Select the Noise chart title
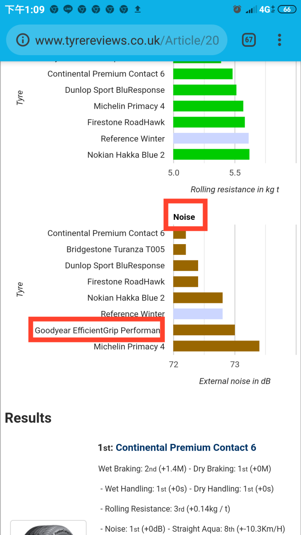This screenshot has height=535, width=301. [x=184, y=217]
